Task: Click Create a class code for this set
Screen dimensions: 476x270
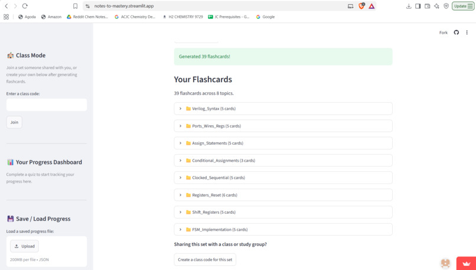Action: pyautogui.click(x=205, y=260)
